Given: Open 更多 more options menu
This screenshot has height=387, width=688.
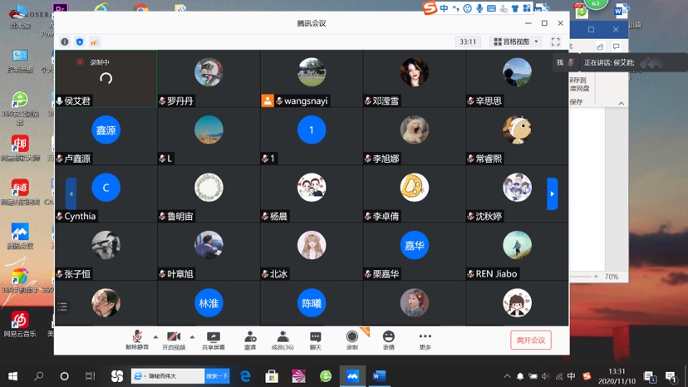Looking at the screenshot, I should pyautogui.click(x=425, y=340).
